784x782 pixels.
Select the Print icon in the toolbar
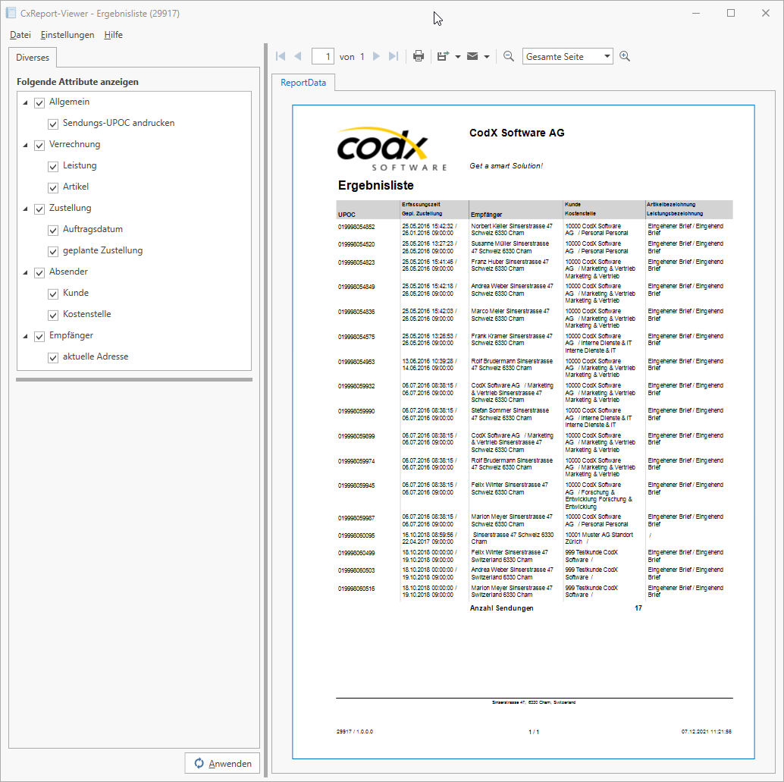tap(418, 55)
